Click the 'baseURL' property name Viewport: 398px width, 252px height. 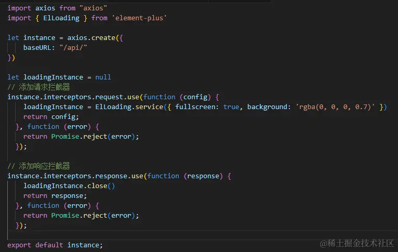[x=37, y=48]
